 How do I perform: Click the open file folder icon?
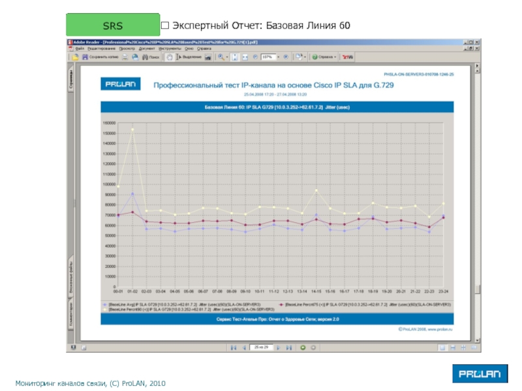(76, 57)
